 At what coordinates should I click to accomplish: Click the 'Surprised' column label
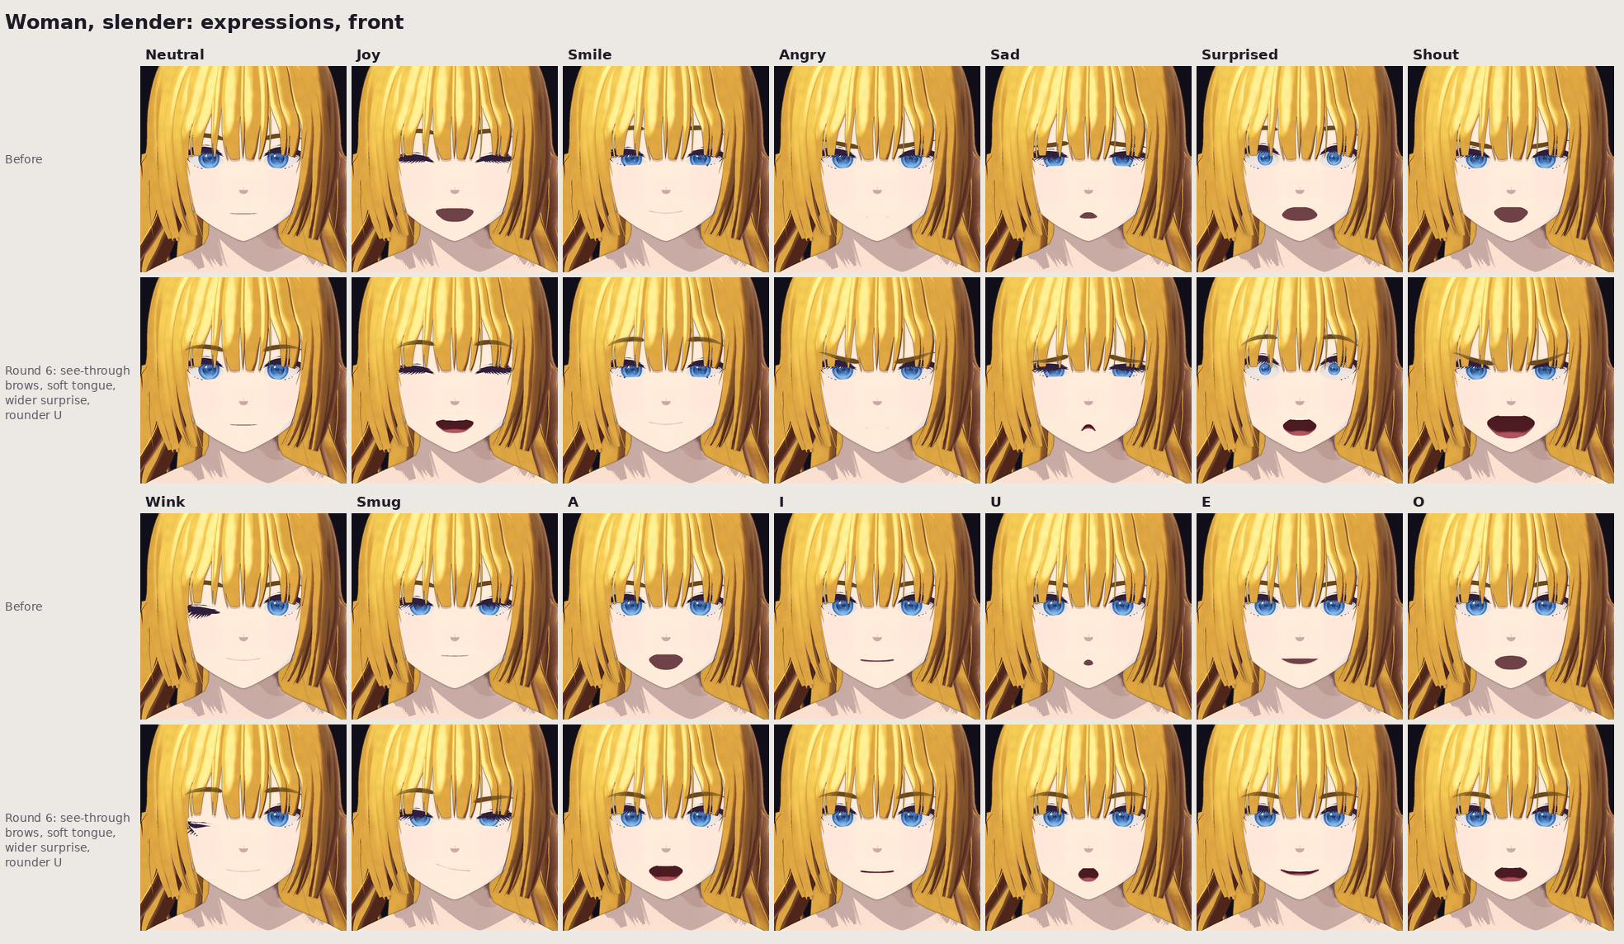coord(1239,55)
